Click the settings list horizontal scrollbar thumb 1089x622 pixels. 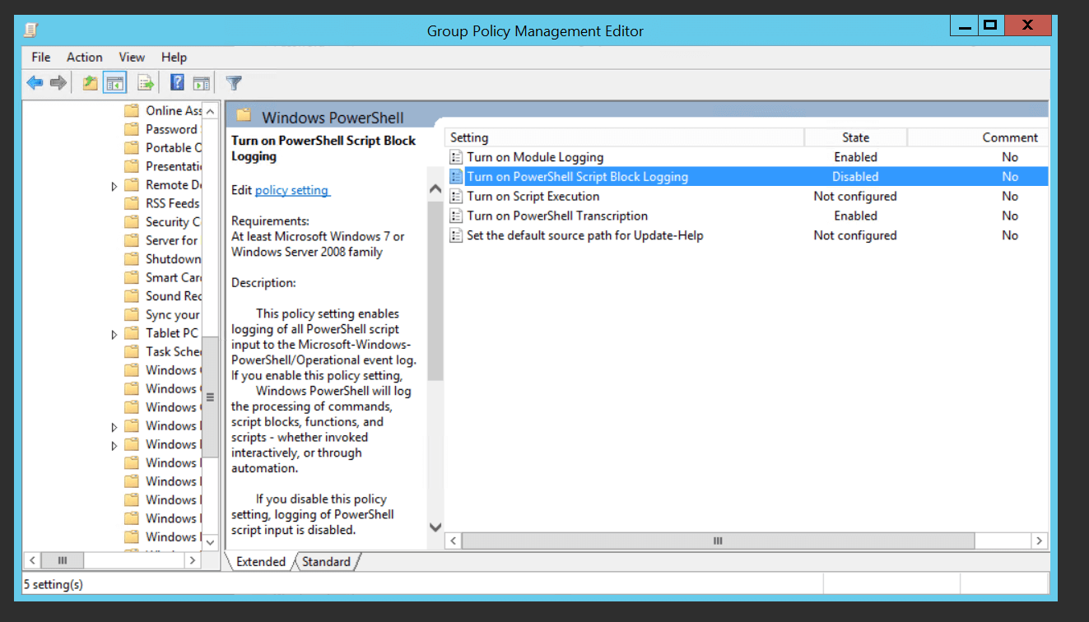pos(719,541)
